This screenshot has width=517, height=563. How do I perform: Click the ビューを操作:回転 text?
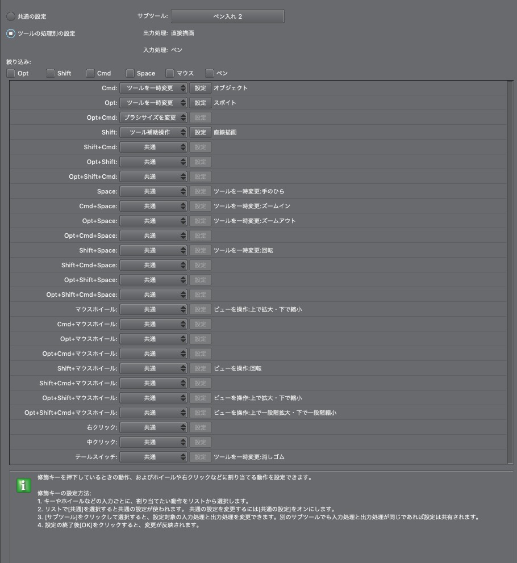tap(237, 368)
